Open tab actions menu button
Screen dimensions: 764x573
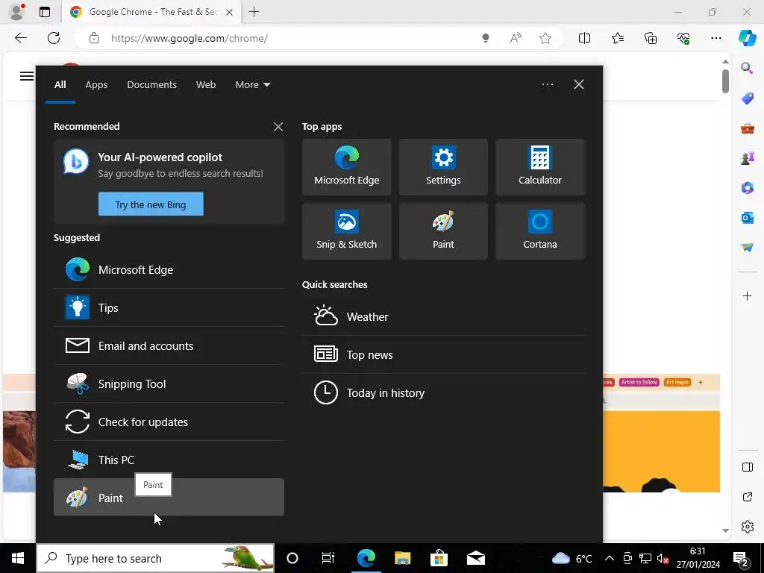click(44, 12)
